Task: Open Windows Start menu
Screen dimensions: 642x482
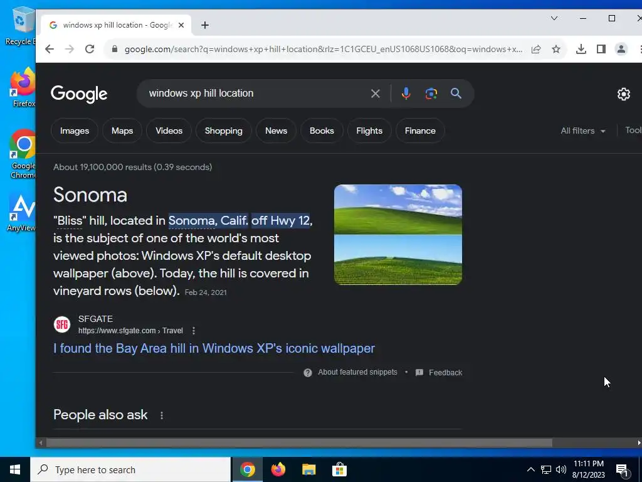Action: 15,469
